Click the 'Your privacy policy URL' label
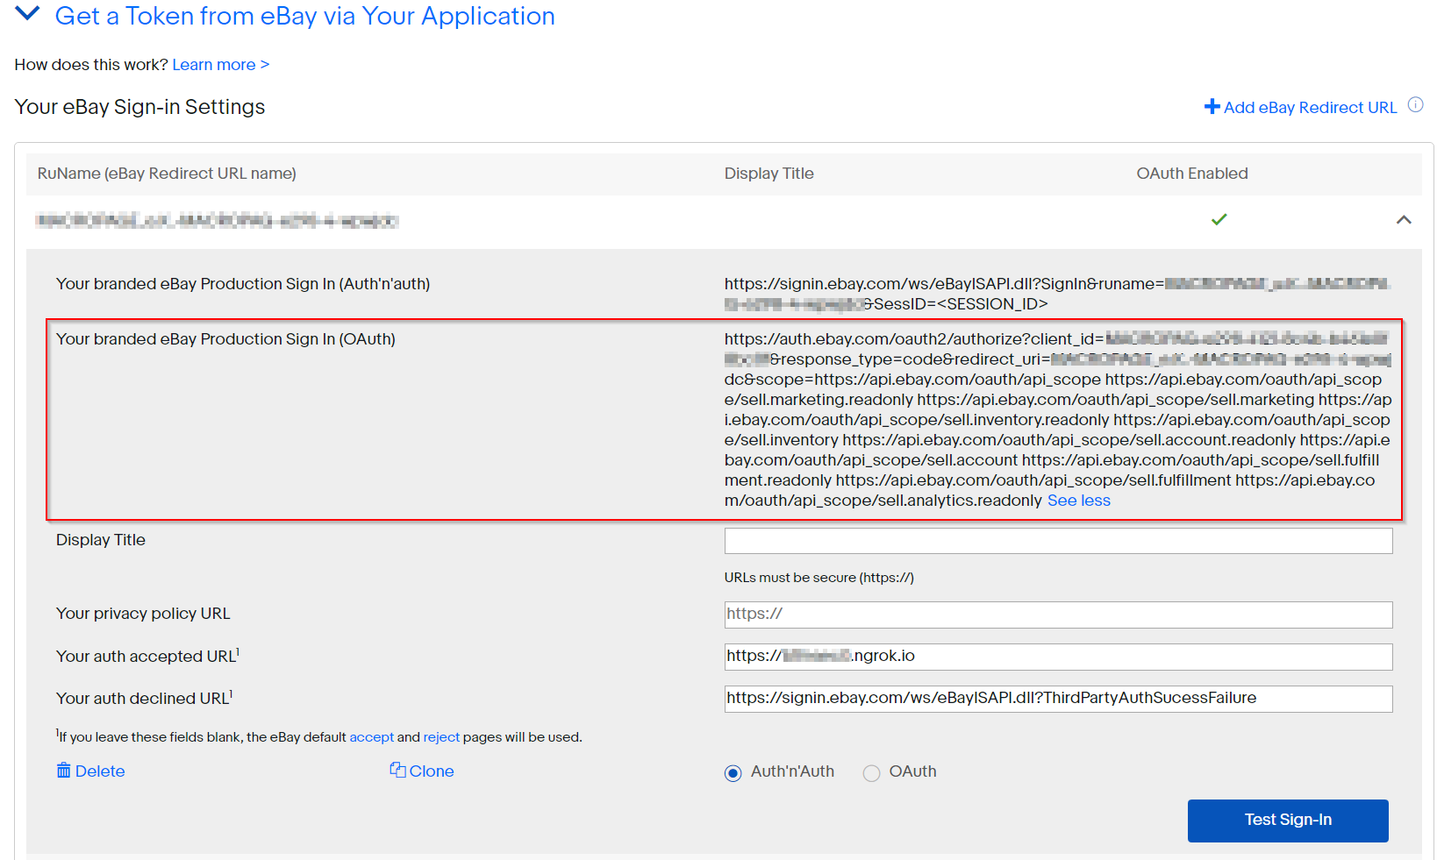The width and height of the screenshot is (1437, 860). pyautogui.click(x=143, y=614)
